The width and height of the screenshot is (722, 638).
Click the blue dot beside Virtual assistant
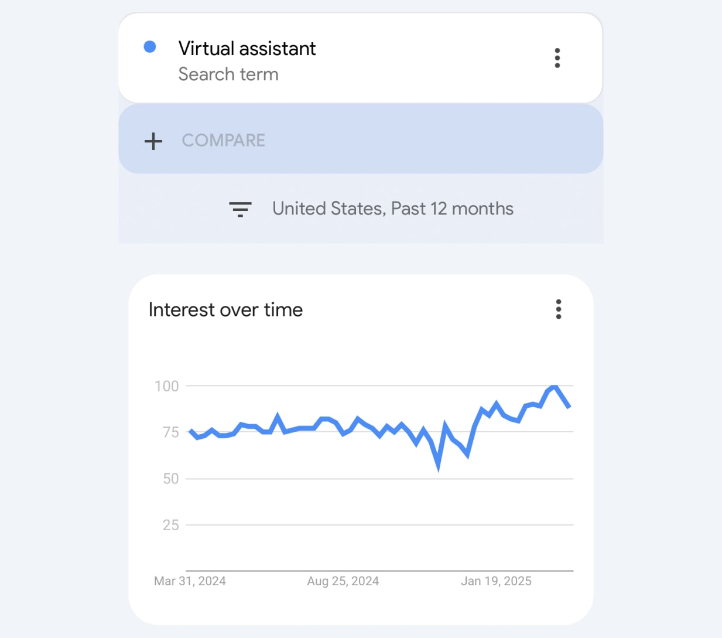coord(150,46)
